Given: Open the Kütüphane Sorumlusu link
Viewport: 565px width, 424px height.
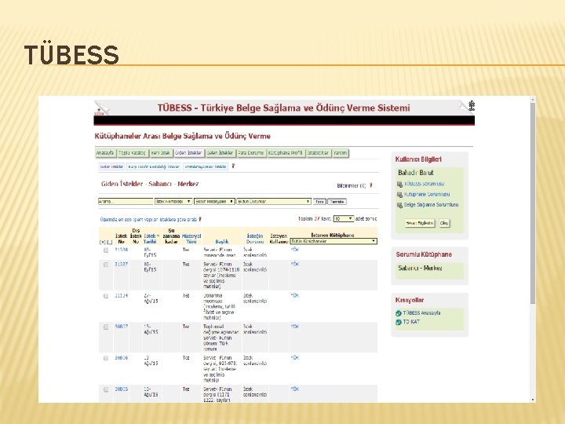Looking at the screenshot, I should tap(427, 195).
